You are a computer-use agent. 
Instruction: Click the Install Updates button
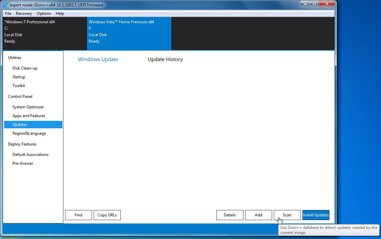[316, 215]
